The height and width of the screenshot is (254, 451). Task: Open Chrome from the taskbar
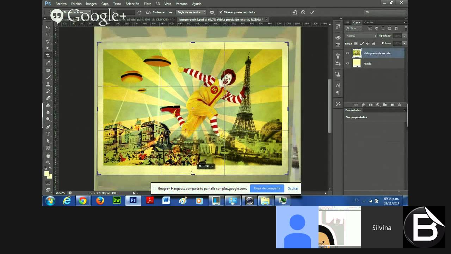point(83,201)
